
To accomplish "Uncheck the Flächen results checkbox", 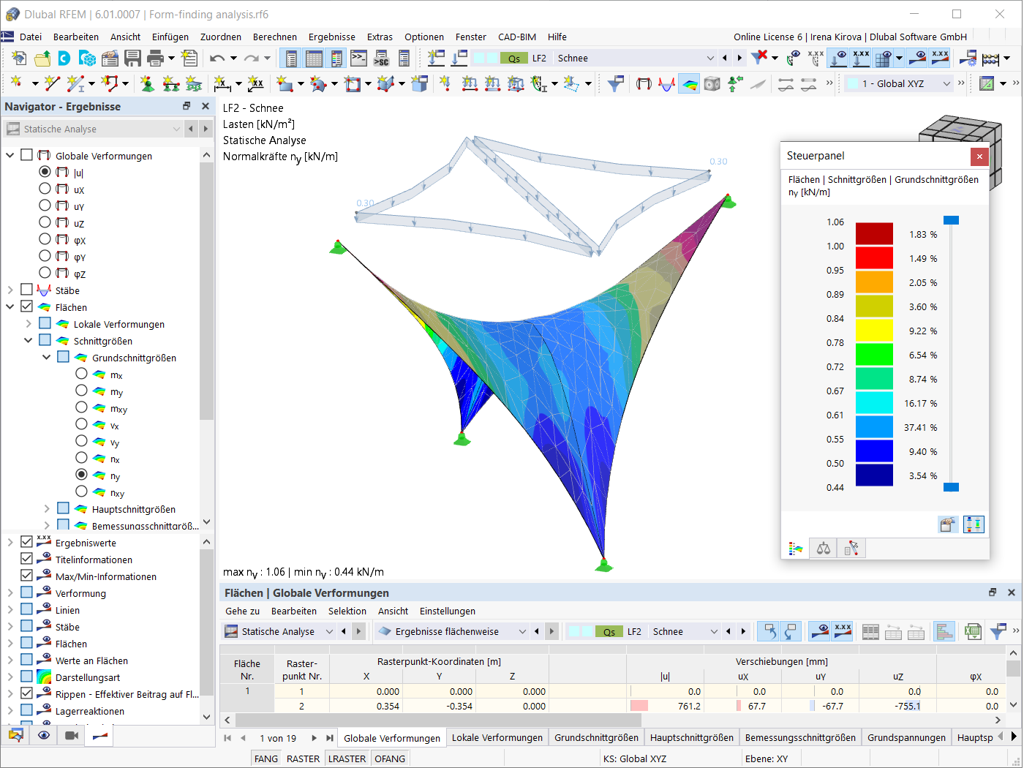I will pos(27,306).
